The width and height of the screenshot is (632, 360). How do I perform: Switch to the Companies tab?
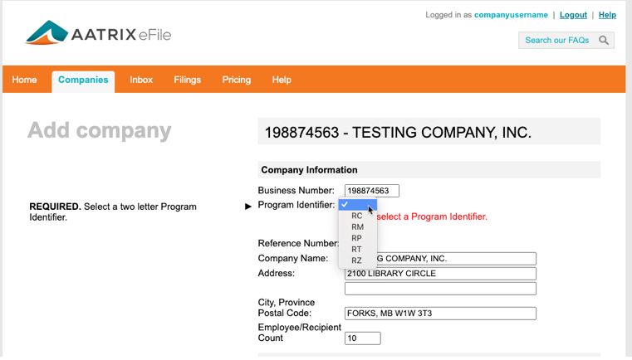click(x=83, y=80)
